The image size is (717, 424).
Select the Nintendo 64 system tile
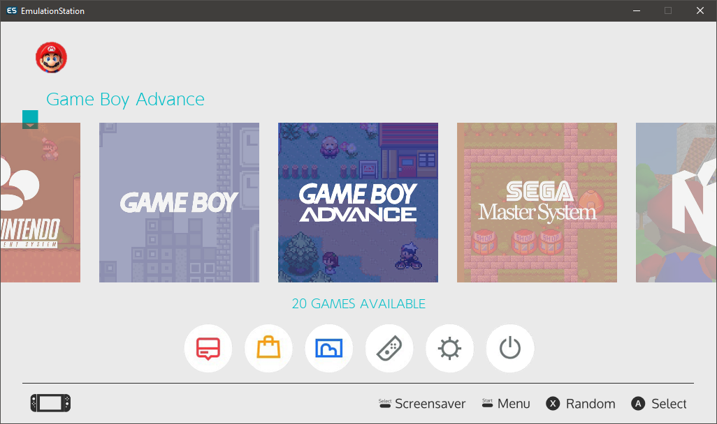(x=676, y=202)
